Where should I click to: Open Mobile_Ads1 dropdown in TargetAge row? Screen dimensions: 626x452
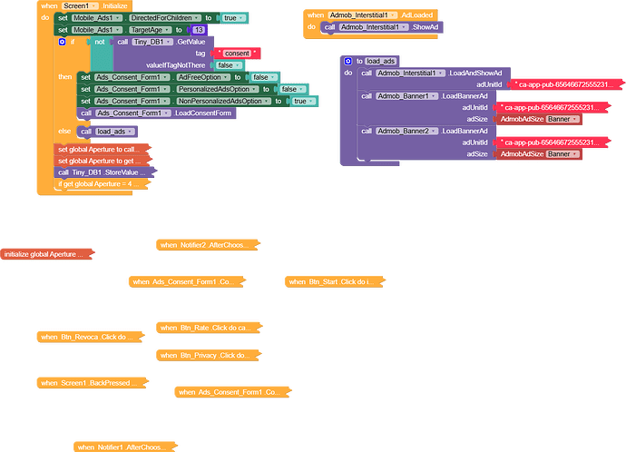pyautogui.click(x=97, y=30)
